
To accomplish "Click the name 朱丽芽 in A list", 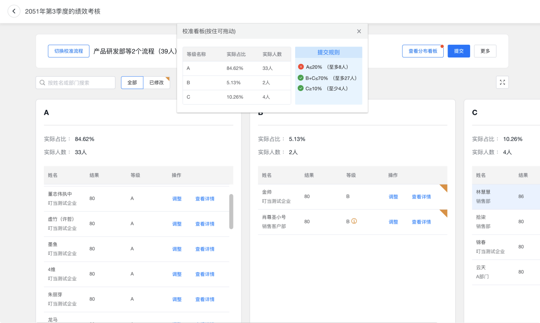I will tap(55, 294).
